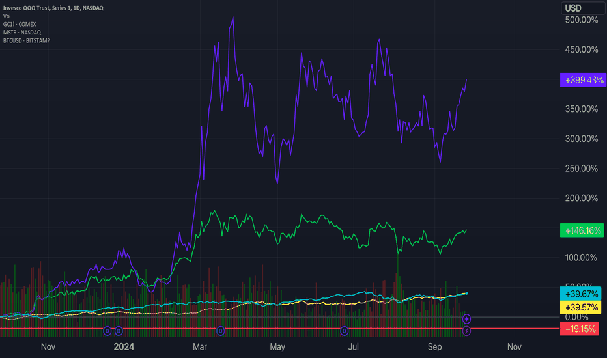Click the cyan +39.67% price label
Viewport: 607px width, 358px height.
pos(581,294)
